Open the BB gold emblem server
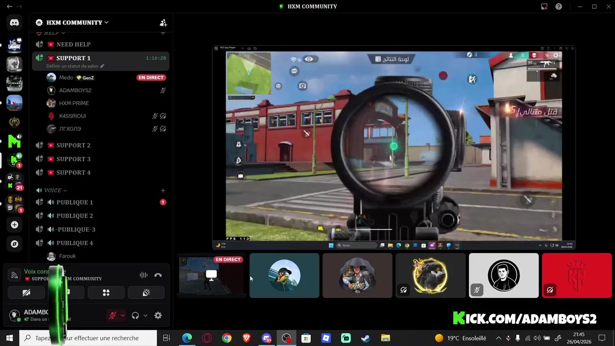Screen dimensions: 615x346 coord(14,122)
